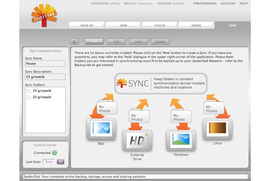This screenshot has width=274, height=181.
Task: Click the Last Scan time field
Action: (x=49, y=162)
